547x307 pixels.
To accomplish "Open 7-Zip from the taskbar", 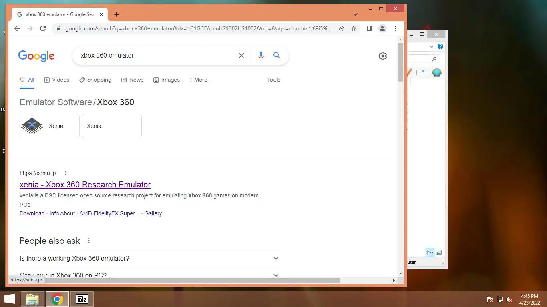I will click(x=82, y=299).
